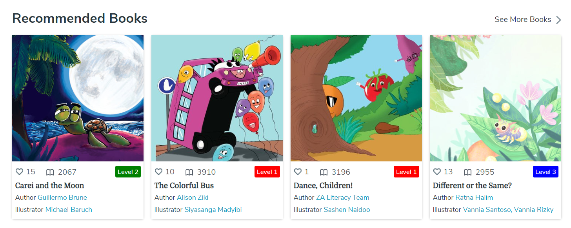571x228 pixels.
Task: Expand list with See More Books chevron
Action: (x=558, y=20)
